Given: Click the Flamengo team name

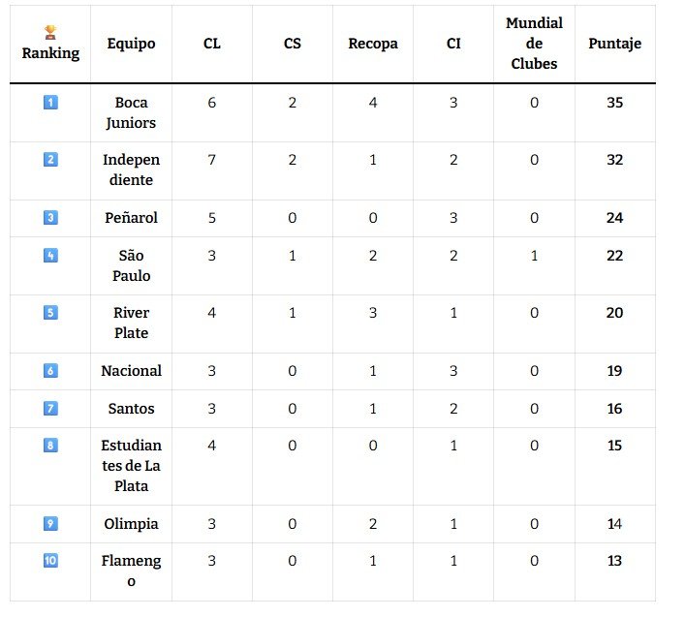Looking at the screenshot, I should click(x=131, y=571).
